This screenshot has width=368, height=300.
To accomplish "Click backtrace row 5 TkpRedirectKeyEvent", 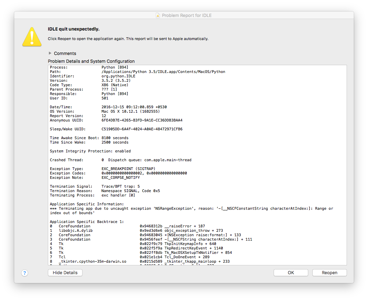I will (136, 248).
